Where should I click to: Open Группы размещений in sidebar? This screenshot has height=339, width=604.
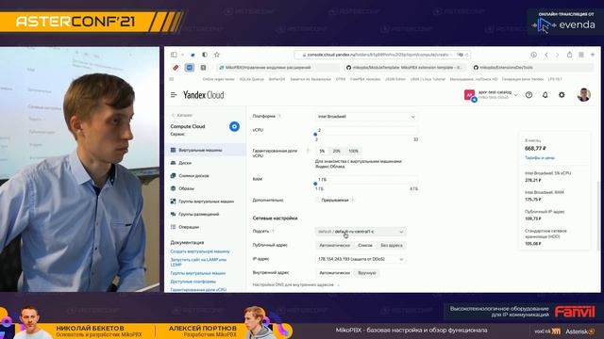[x=206, y=214]
